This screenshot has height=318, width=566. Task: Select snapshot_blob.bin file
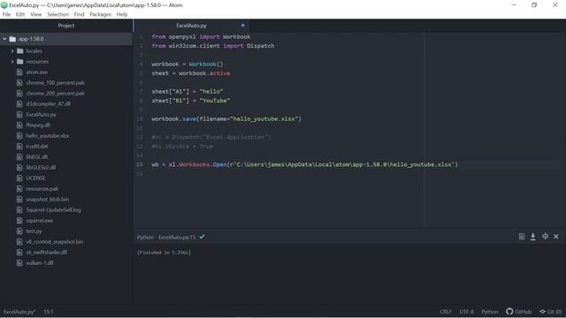tap(47, 200)
